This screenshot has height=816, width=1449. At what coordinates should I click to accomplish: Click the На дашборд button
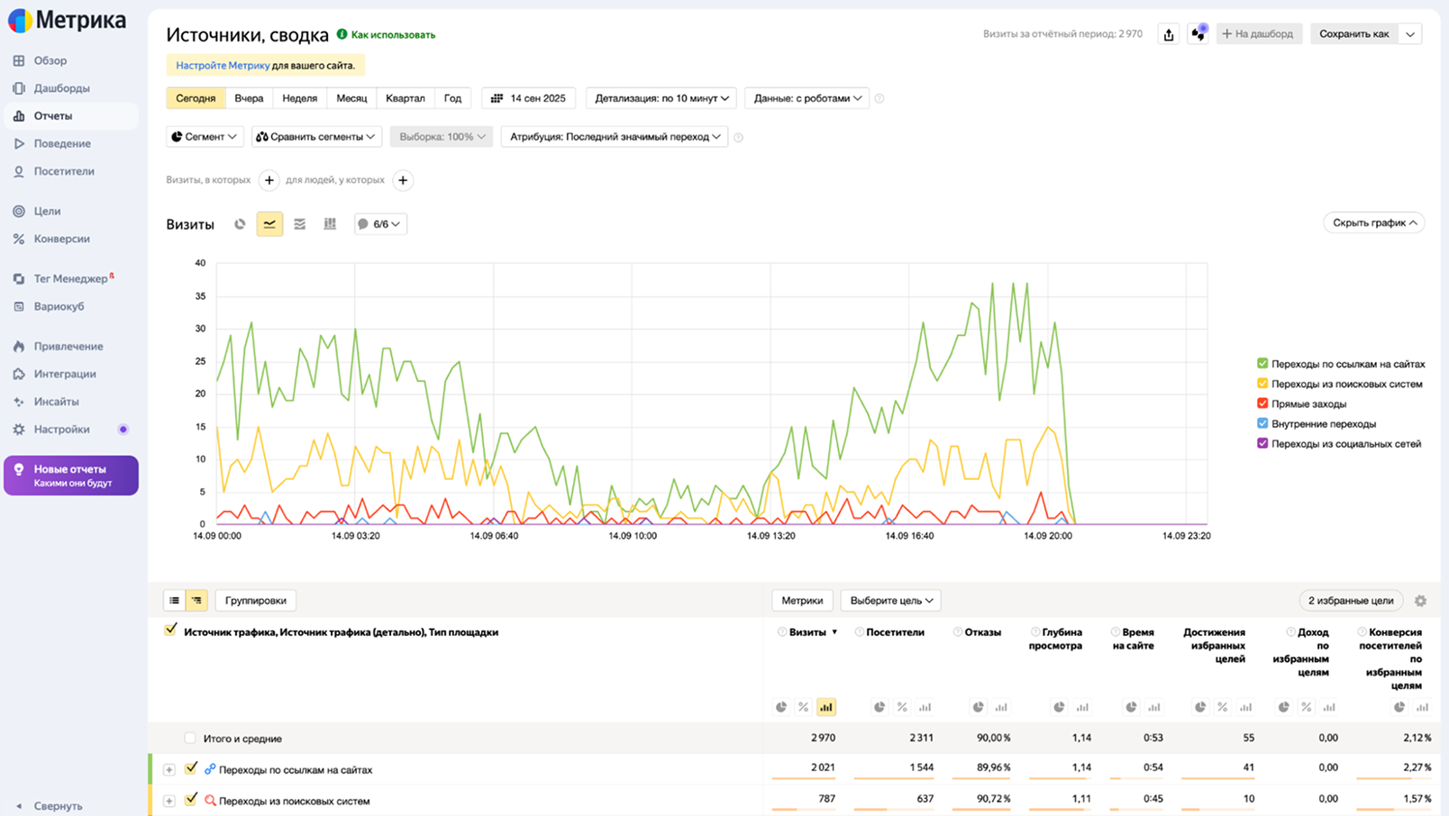tap(1259, 34)
